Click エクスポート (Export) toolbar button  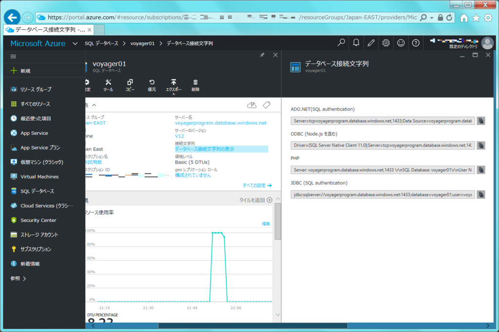[173, 87]
